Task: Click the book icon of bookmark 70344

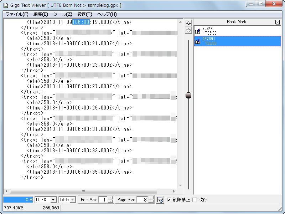Action: click(198, 31)
